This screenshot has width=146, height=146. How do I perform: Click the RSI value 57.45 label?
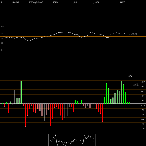[x=134, y=34]
